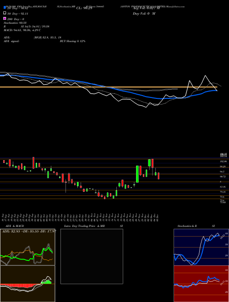Select the '50 Day = 92.11' legend text
This screenshot has width=229, height=302.
(17, 14)
